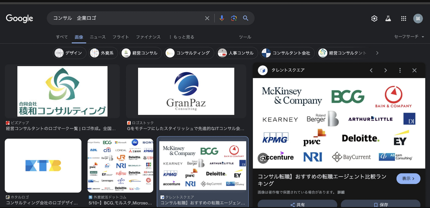430x208 pixels.
Task: Search this image with Lens overlay icon
Action: click(263, 158)
